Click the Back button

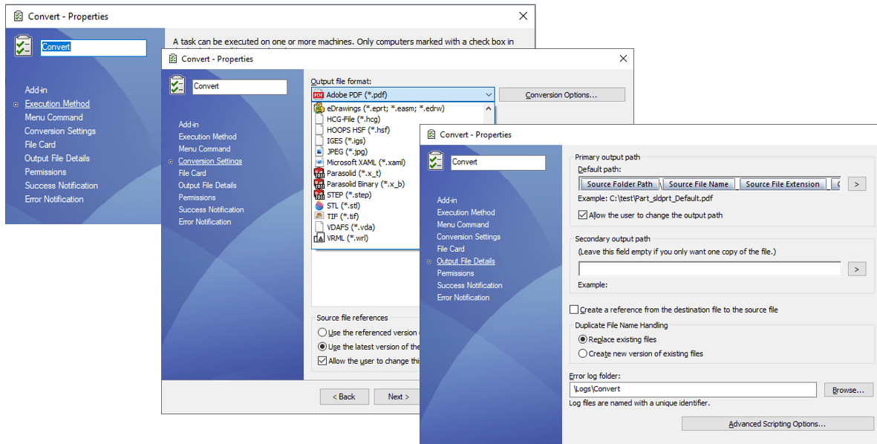point(344,396)
